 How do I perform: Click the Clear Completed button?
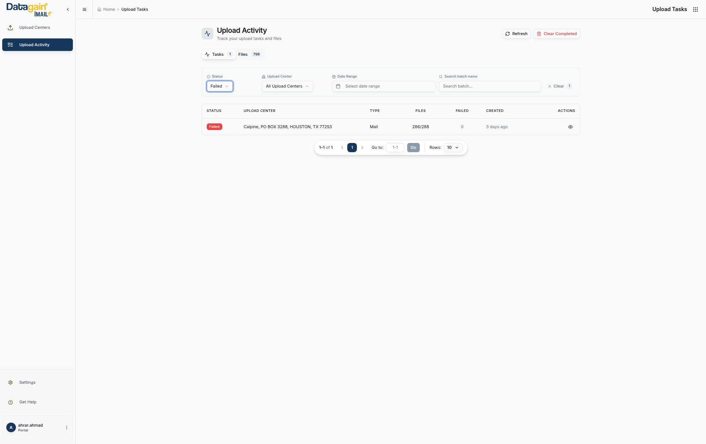(x=556, y=34)
